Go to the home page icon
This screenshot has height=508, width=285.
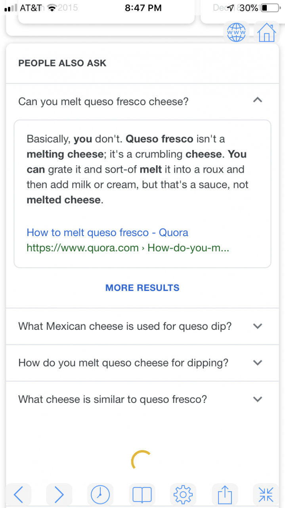tap(266, 33)
